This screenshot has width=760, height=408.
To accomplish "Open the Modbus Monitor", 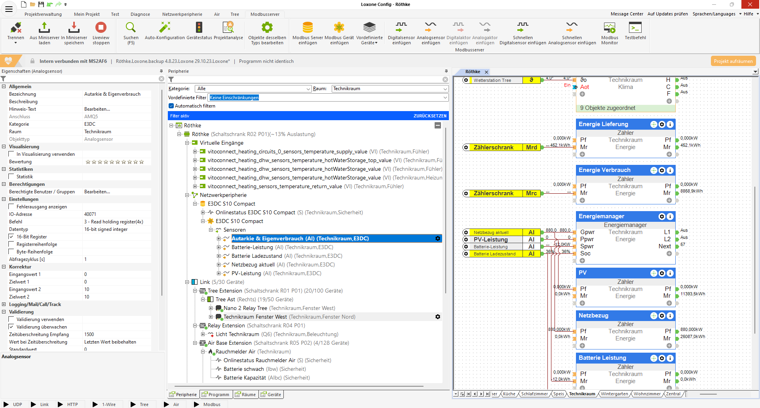I will click(x=609, y=28).
